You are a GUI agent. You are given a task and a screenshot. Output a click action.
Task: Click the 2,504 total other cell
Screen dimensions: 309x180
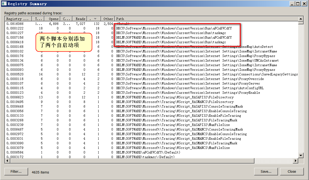point(108,24)
